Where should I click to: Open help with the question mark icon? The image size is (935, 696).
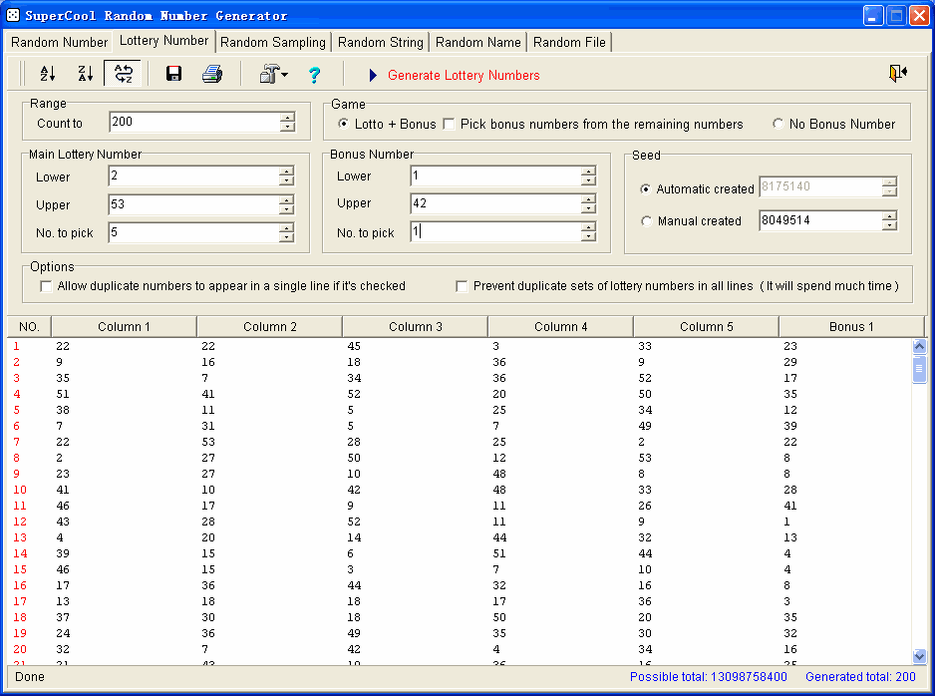[x=314, y=75]
